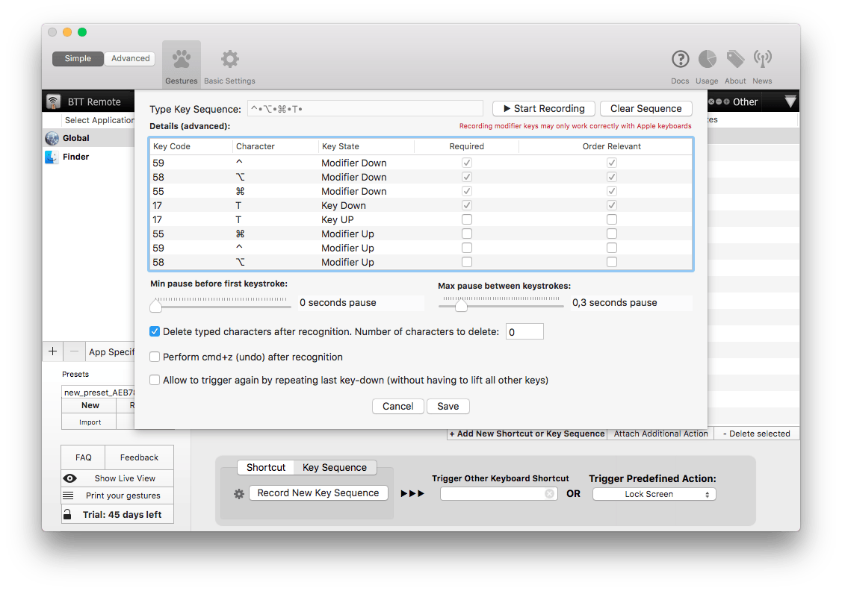Viewport: 842px width, 591px height.
Task: Click the New preset button
Action: (x=90, y=405)
